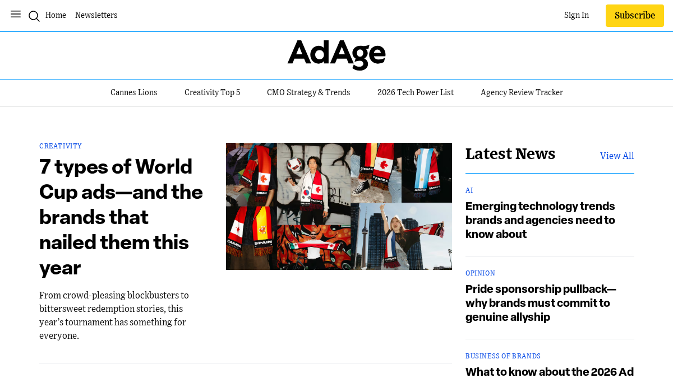The image size is (673, 378).
Task: Open 2026 Tech Power List nav item
Action: [416, 92]
